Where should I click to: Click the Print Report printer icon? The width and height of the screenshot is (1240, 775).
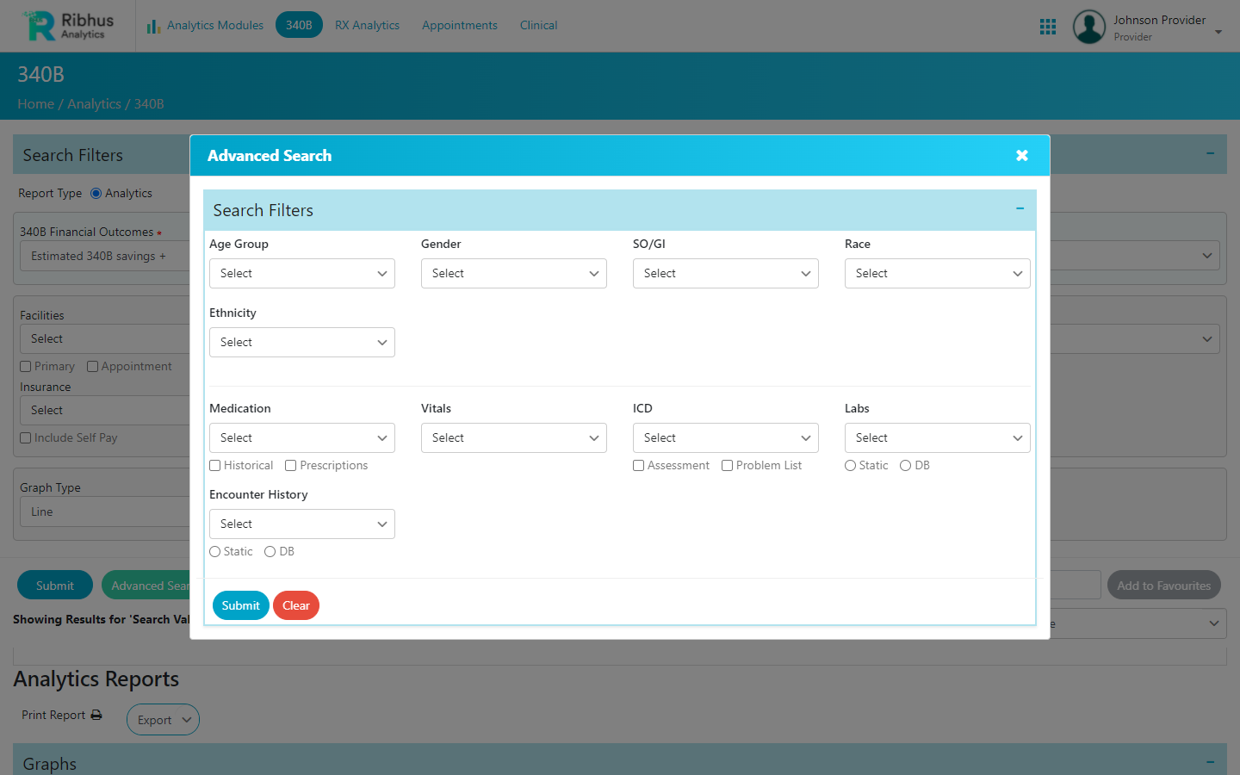click(96, 715)
